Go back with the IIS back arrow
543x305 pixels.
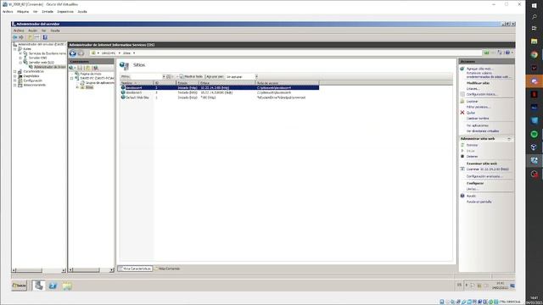click(x=73, y=53)
